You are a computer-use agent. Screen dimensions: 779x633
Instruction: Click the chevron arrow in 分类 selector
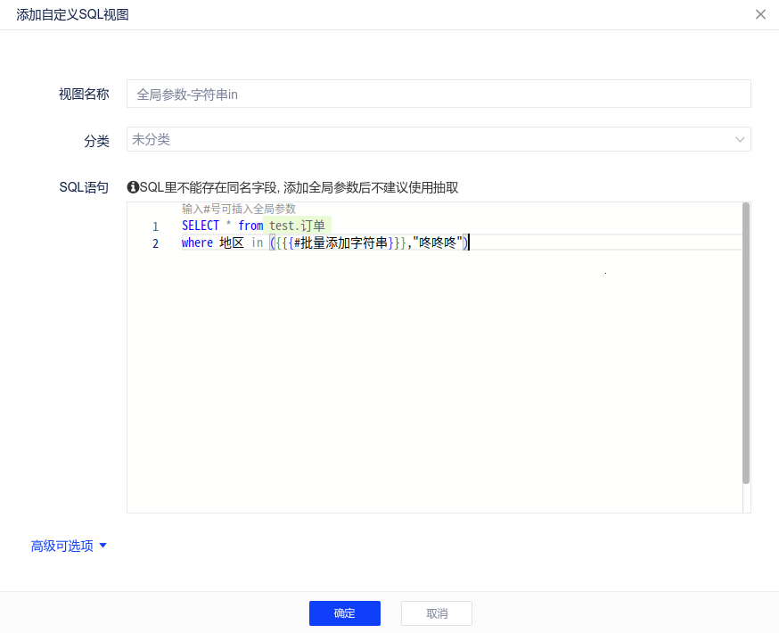[740, 140]
